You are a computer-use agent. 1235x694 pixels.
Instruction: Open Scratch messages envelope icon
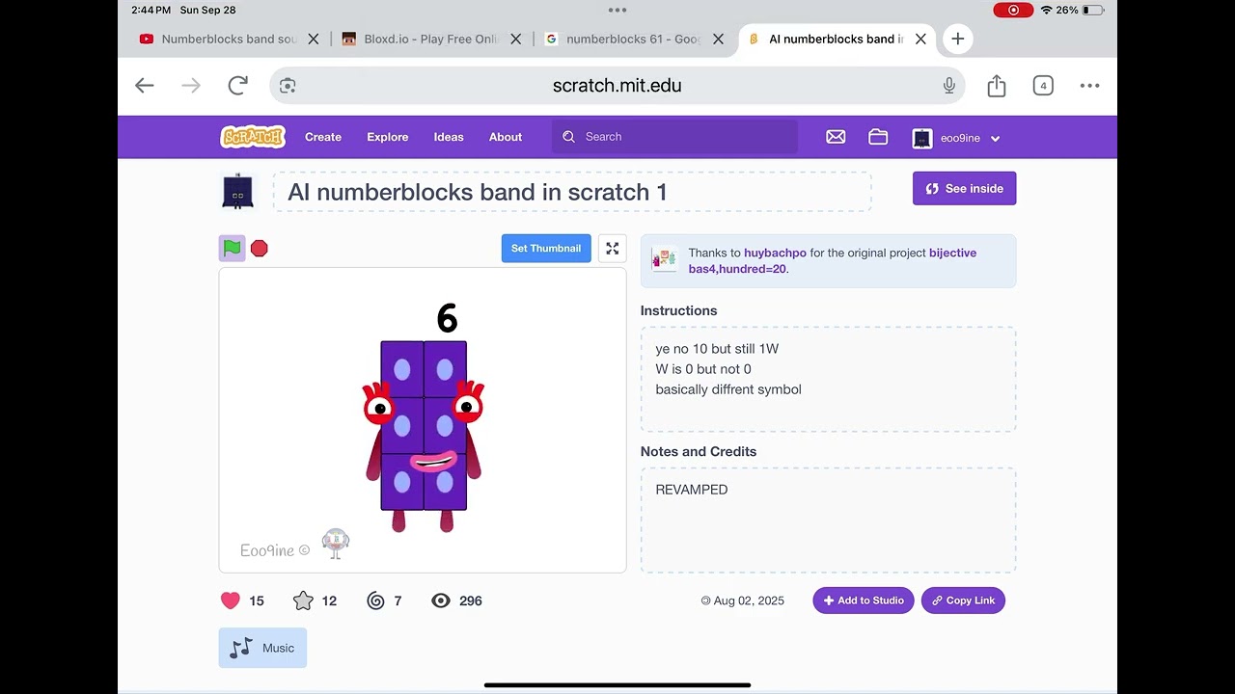(836, 137)
